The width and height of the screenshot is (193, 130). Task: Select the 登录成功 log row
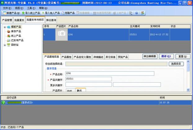click(96, 102)
